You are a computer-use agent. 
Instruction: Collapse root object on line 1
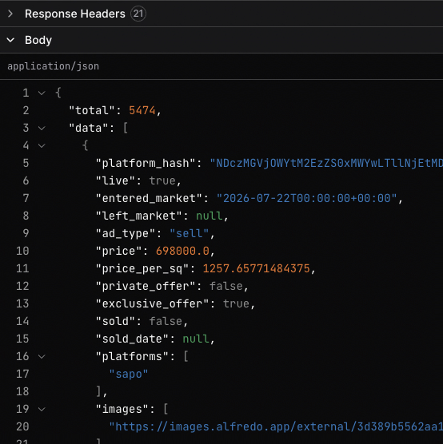coord(42,93)
